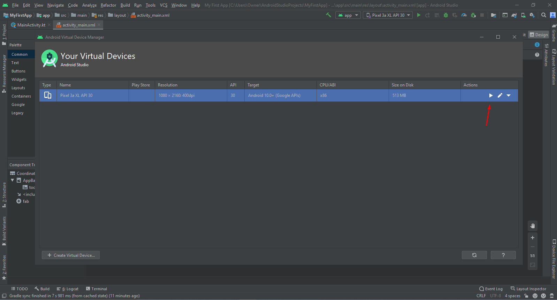557x300 pixels.
Task: Select the Pixel 3a XL API 30 device name
Action: click(76, 95)
